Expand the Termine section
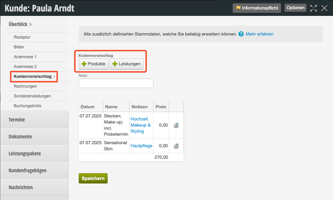This screenshot has width=333, height=200. click(x=34, y=119)
